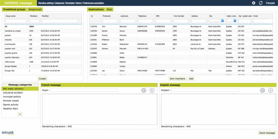Click the Sort members button
Image resolution: width=278 pixels, height=139 pixels.
pyautogui.click(x=177, y=79)
